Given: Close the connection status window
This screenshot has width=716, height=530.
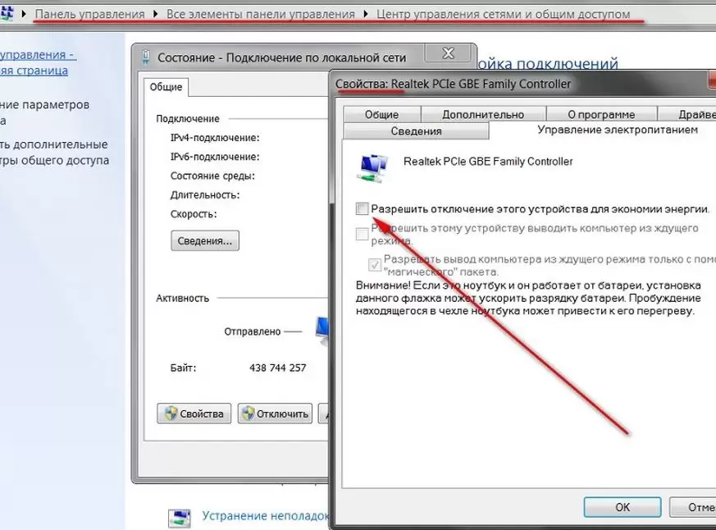Looking at the screenshot, I should pyautogui.click(x=448, y=54).
